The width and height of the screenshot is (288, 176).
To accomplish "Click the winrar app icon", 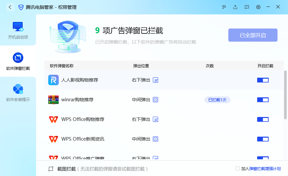I will (53, 100).
